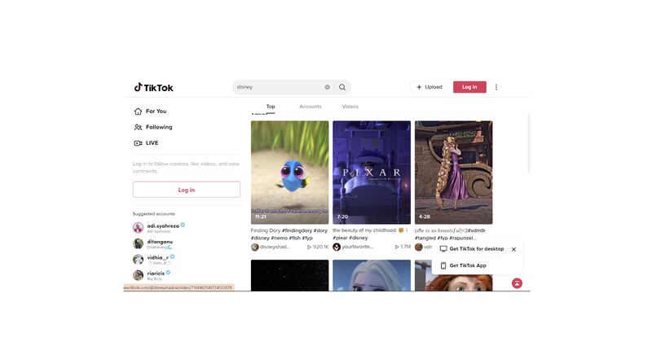Select Get TikTok App
Image resolution: width=652 pixels, height=363 pixels.
pyautogui.click(x=463, y=265)
